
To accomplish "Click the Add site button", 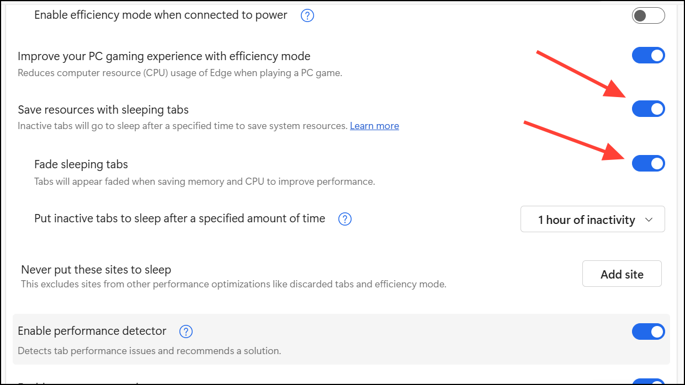I will tap(622, 274).
